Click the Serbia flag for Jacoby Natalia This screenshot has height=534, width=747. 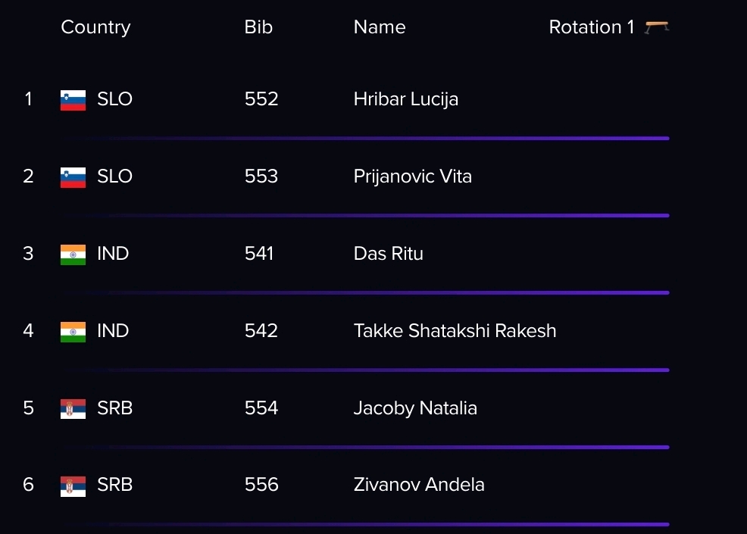click(x=73, y=409)
